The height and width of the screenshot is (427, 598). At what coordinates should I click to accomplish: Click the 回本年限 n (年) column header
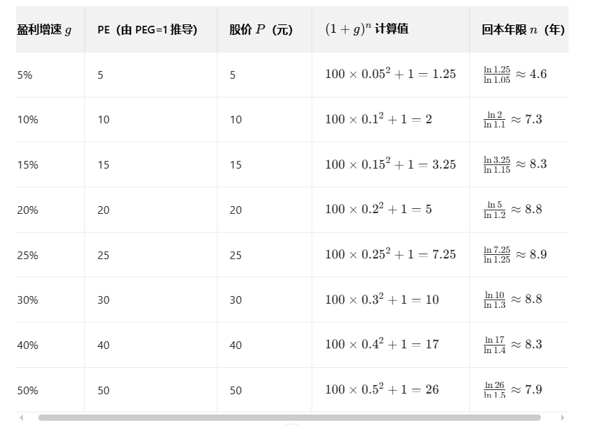[523, 30]
